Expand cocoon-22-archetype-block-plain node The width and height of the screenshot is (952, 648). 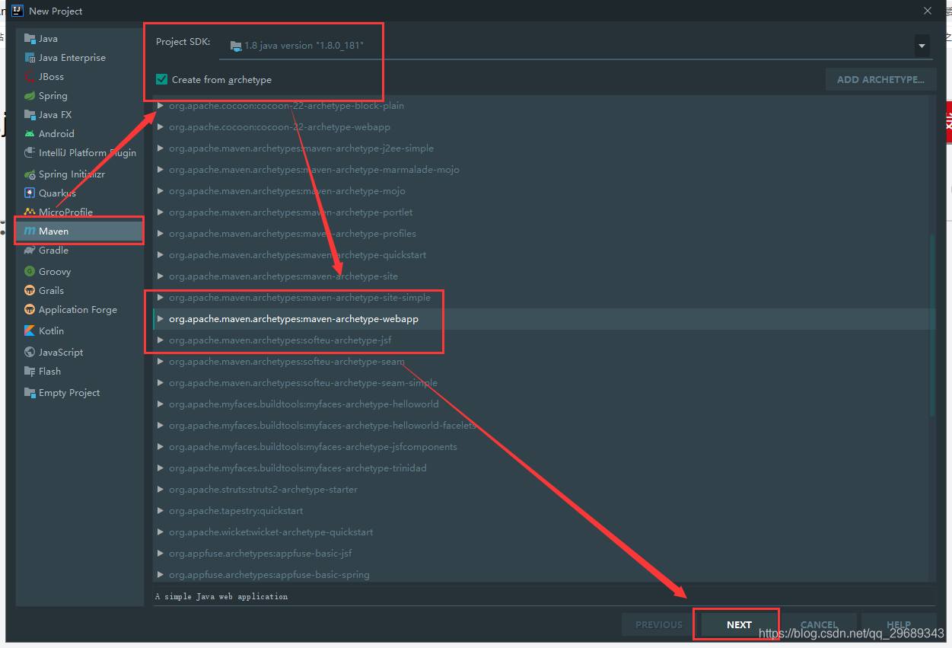(160, 106)
